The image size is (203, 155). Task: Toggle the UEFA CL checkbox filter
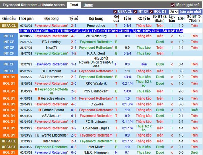[115, 12]
